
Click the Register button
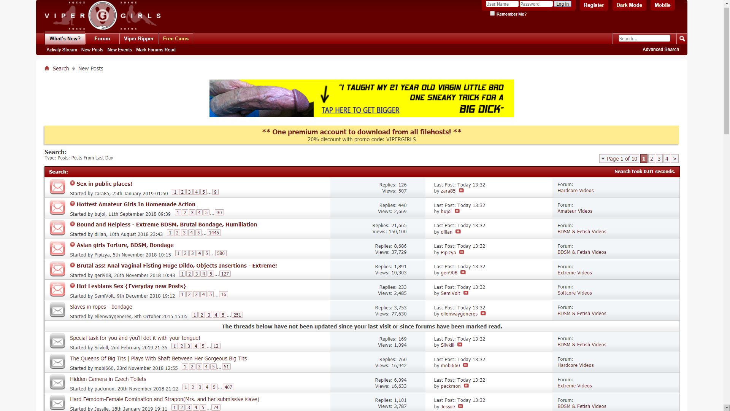tap(594, 5)
